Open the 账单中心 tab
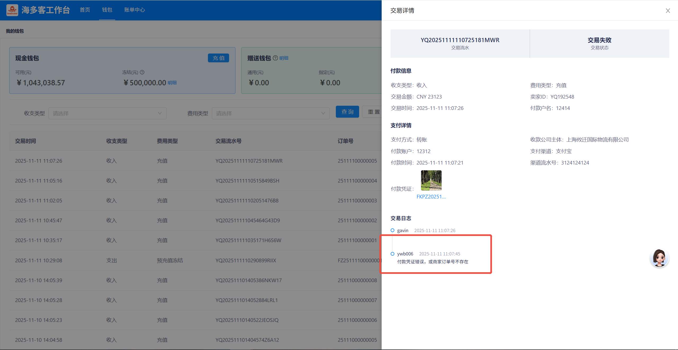This screenshot has height=350, width=678. point(135,10)
